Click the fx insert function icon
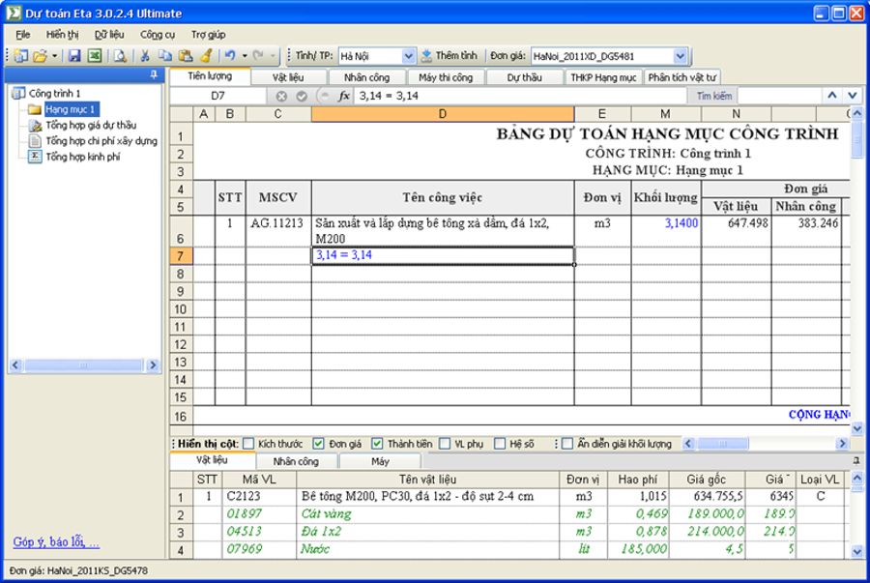The image size is (870, 583). tap(343, 96)
